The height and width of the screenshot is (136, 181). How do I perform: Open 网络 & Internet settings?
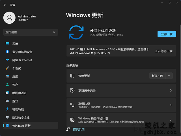[31, 60]
